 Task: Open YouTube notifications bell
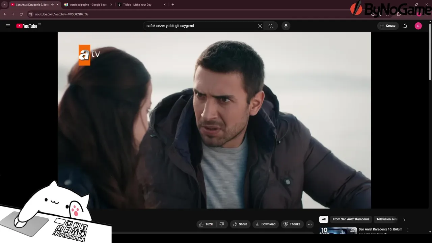[x=405, y=26]
